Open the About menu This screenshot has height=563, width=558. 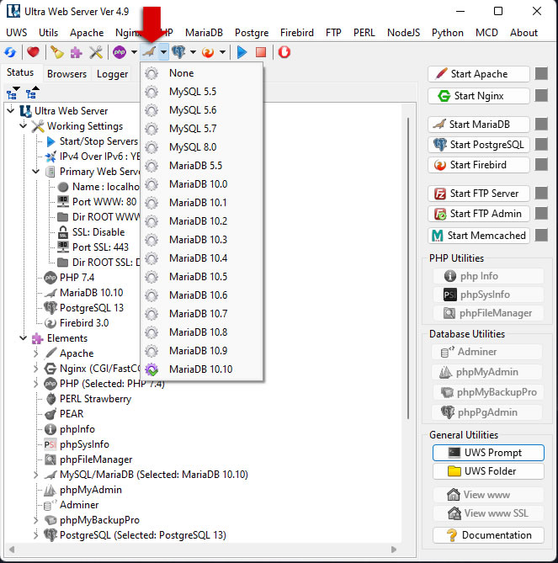(523, 33)
